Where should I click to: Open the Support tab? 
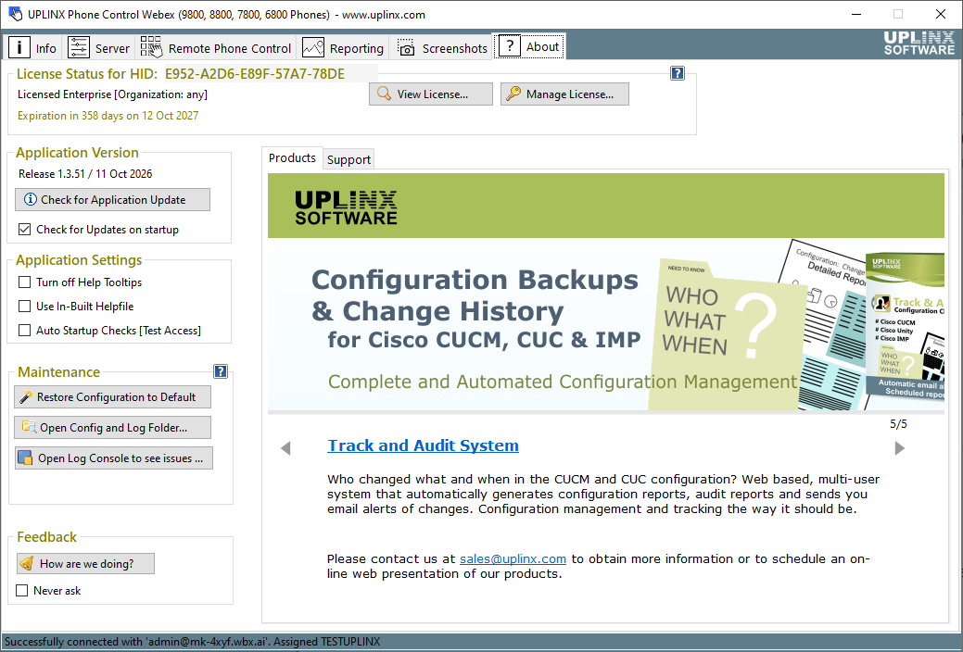(x=348, y=159)
